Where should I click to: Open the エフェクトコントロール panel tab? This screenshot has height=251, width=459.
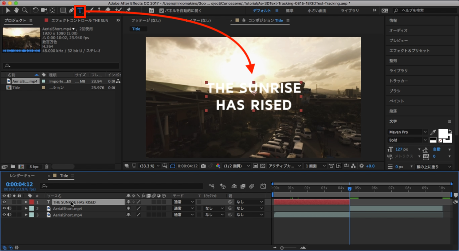(79, 21)
